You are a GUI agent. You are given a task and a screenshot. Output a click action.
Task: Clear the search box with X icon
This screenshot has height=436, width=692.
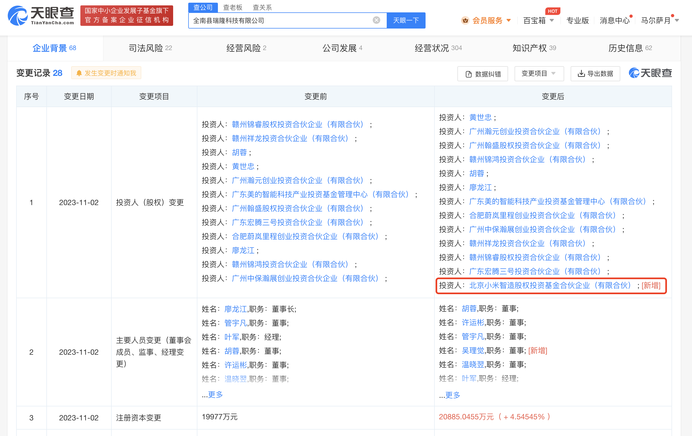pos(376,20)
